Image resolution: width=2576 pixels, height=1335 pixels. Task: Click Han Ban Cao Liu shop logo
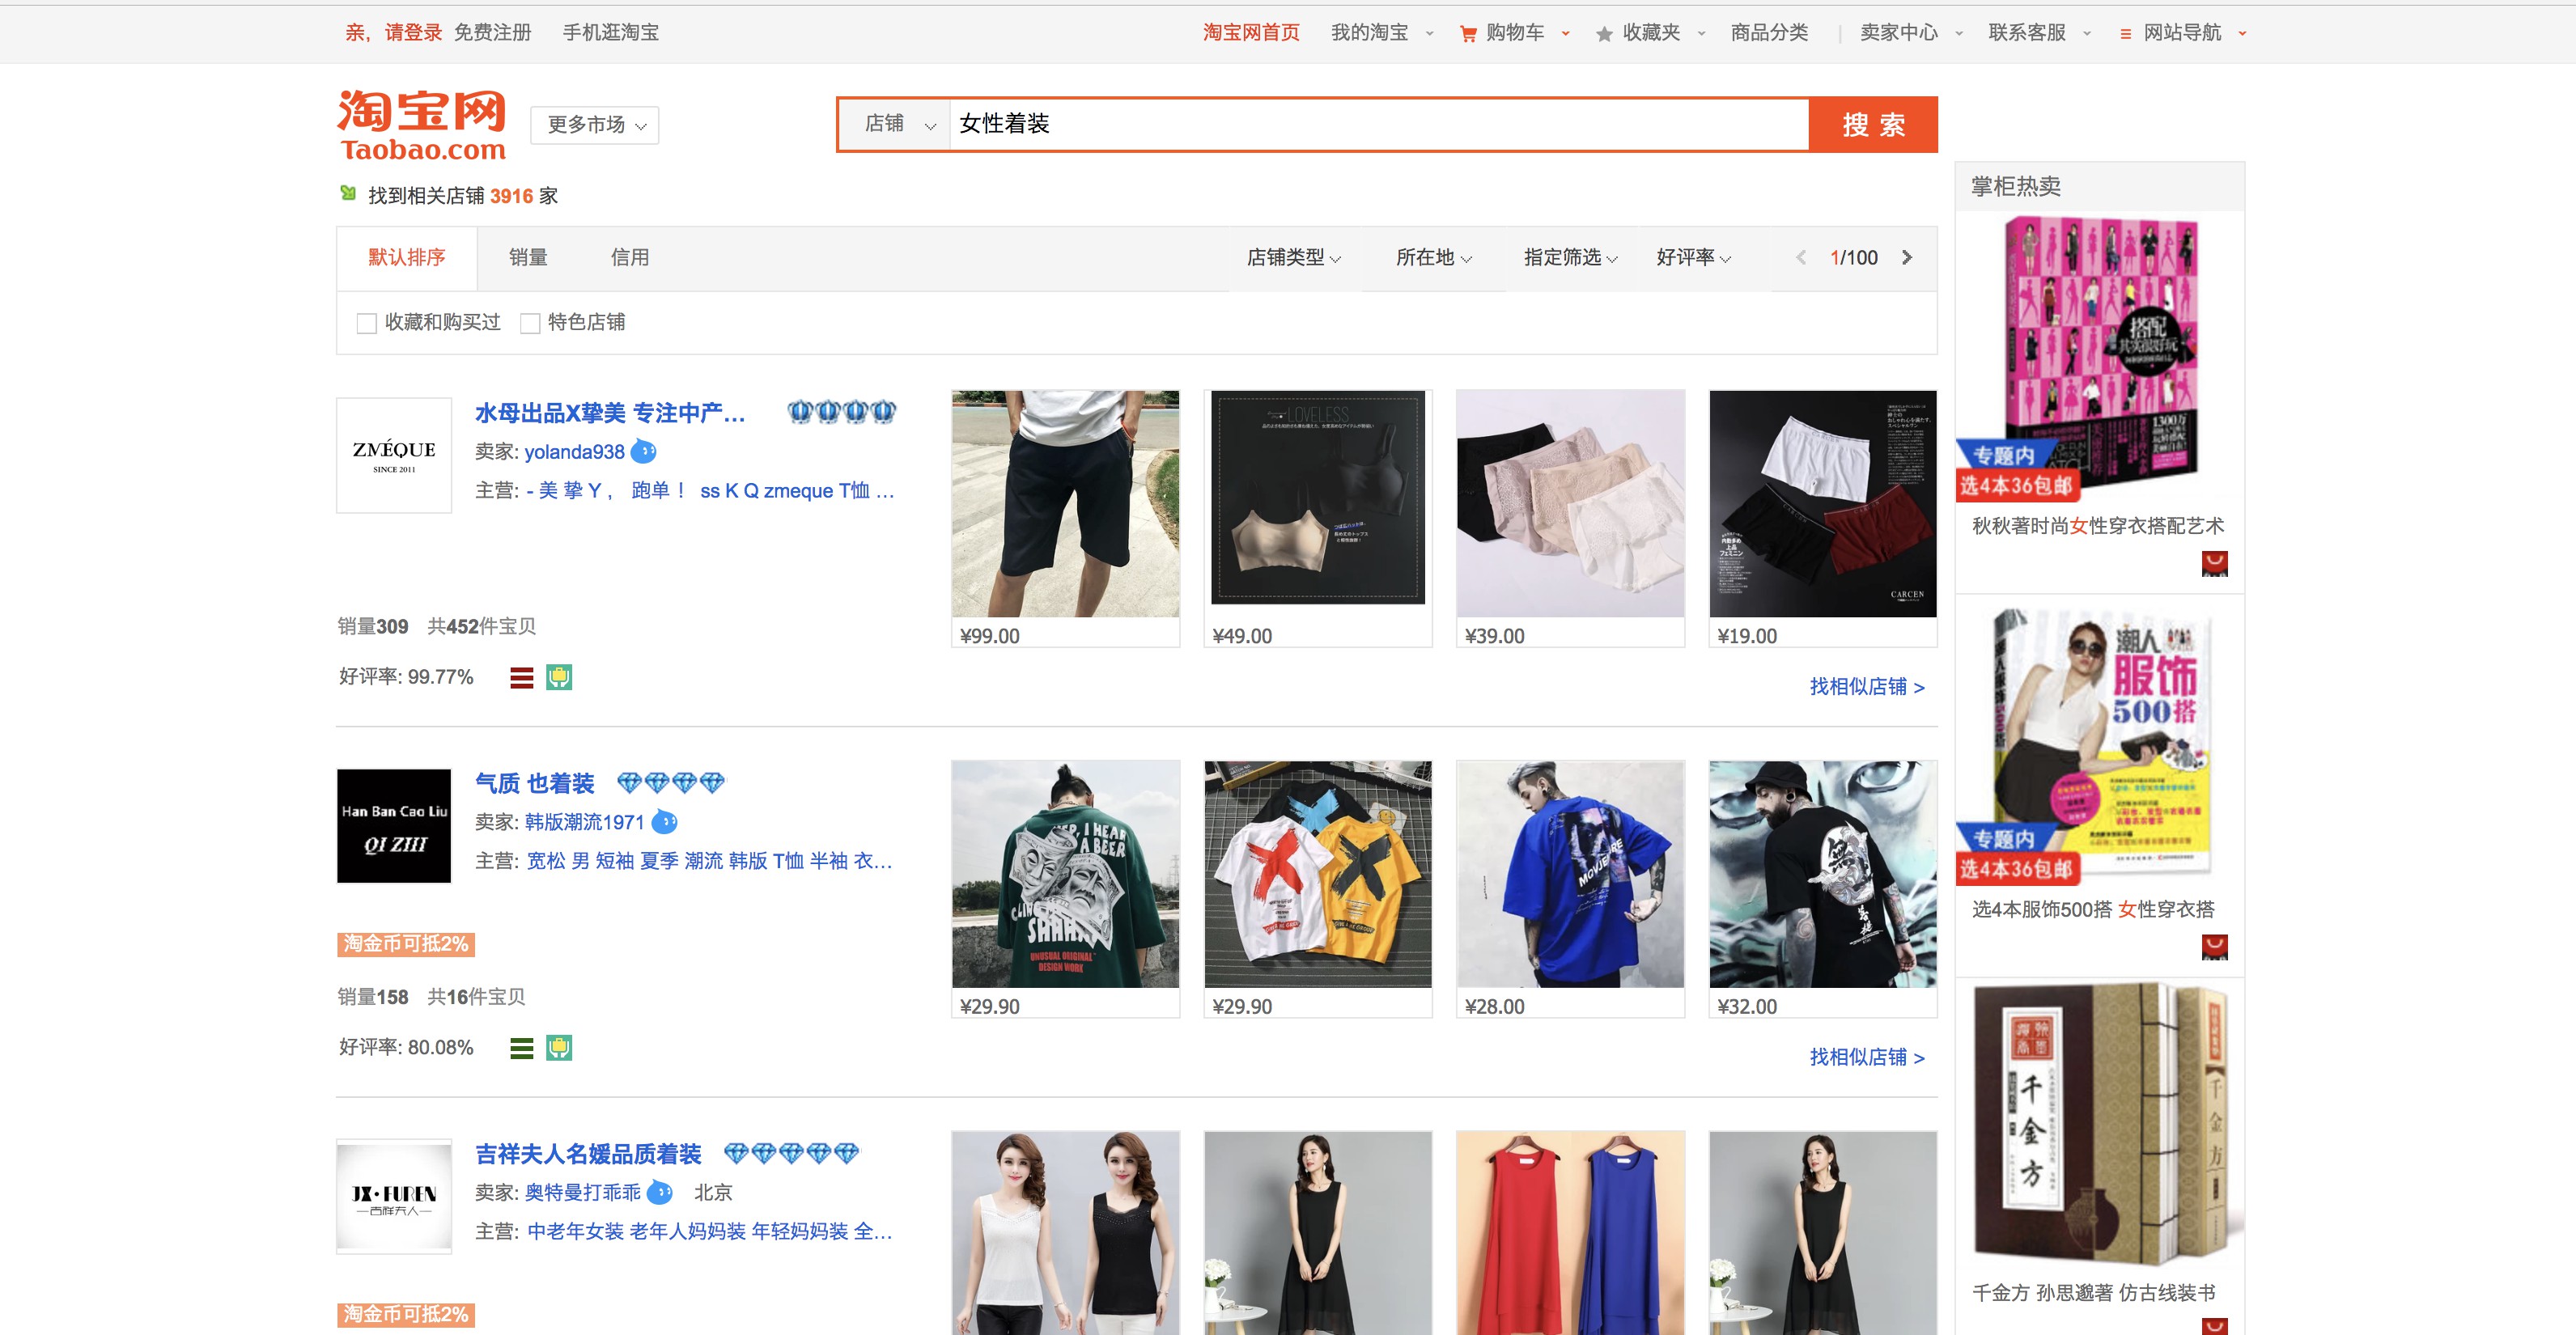coord(394,826)
